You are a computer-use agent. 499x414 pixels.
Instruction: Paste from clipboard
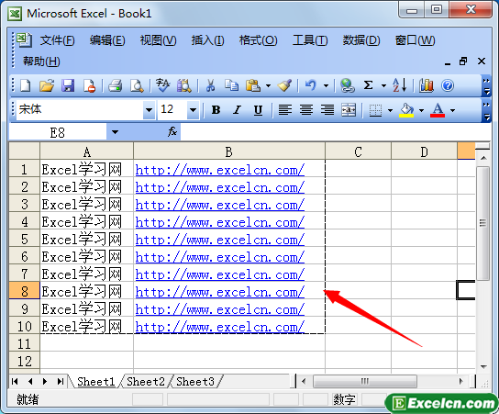[253, 85]
